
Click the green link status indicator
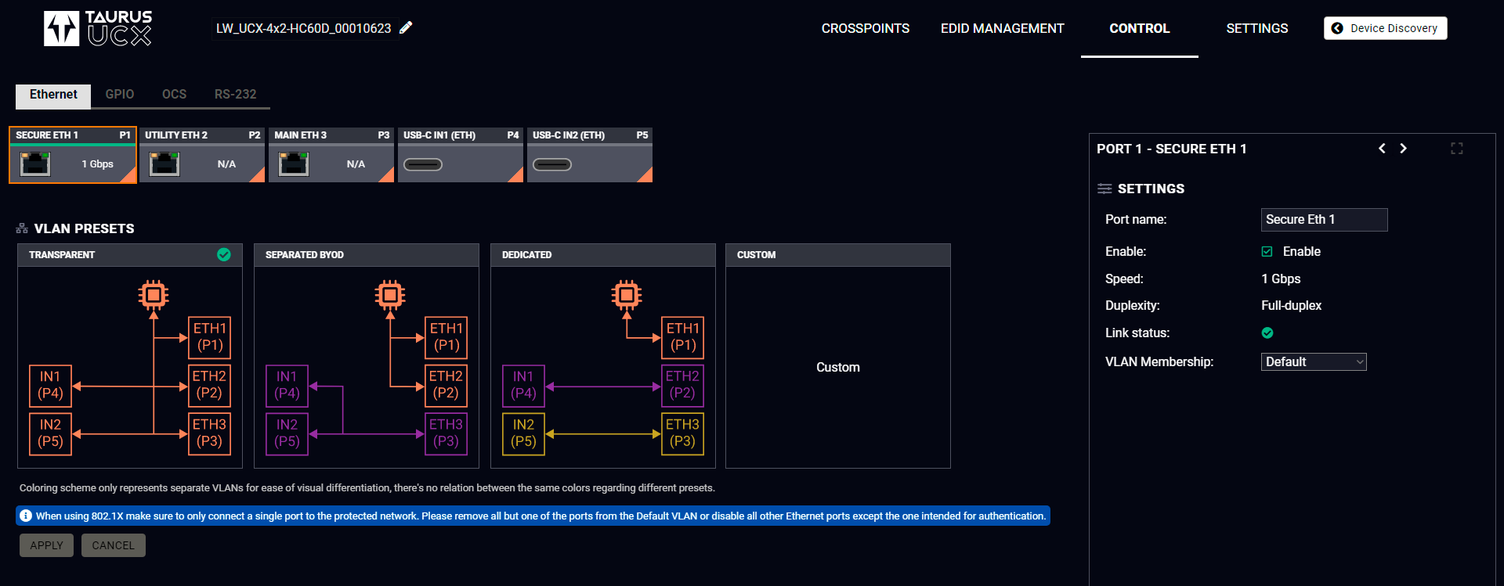click(1267, 333)
